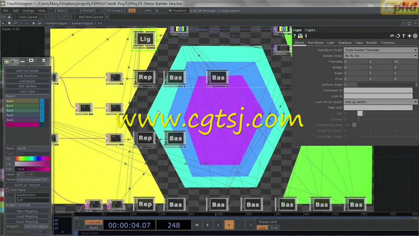
Task: Click the orange perform mode icon in top bar
Action: (132, 10)
